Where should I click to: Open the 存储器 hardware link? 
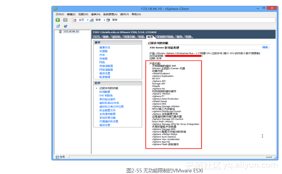click(x=103, y=59)
